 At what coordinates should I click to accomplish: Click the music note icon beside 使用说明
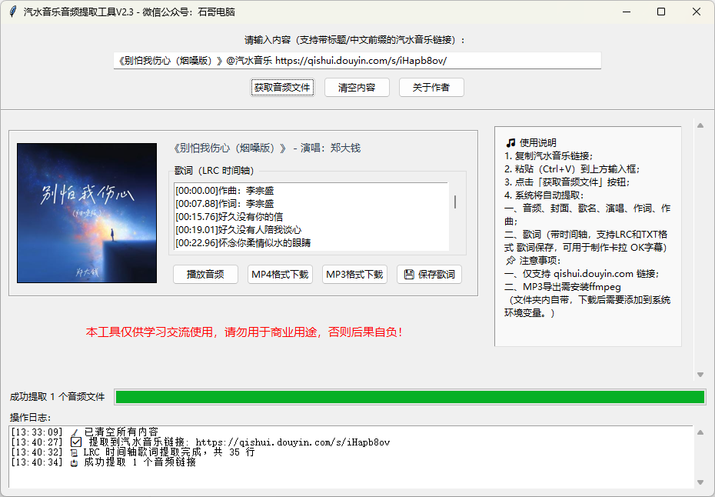(510, 143)
